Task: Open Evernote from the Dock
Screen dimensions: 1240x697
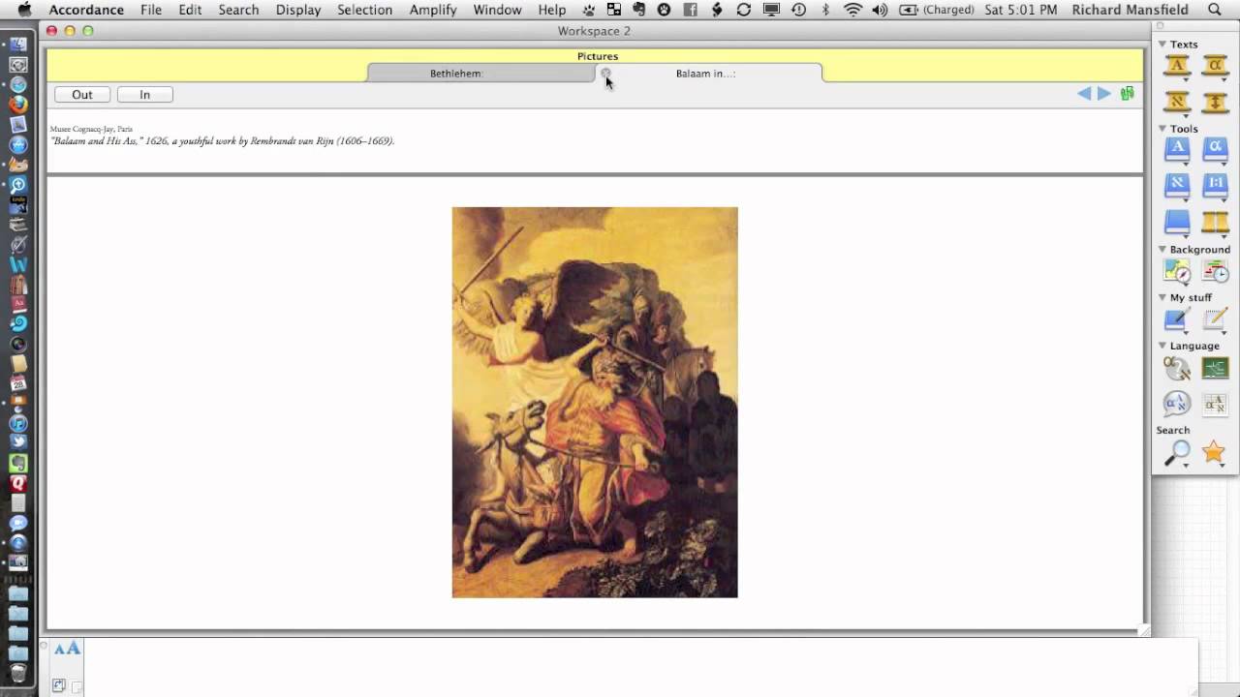Action: pos(18,463)
